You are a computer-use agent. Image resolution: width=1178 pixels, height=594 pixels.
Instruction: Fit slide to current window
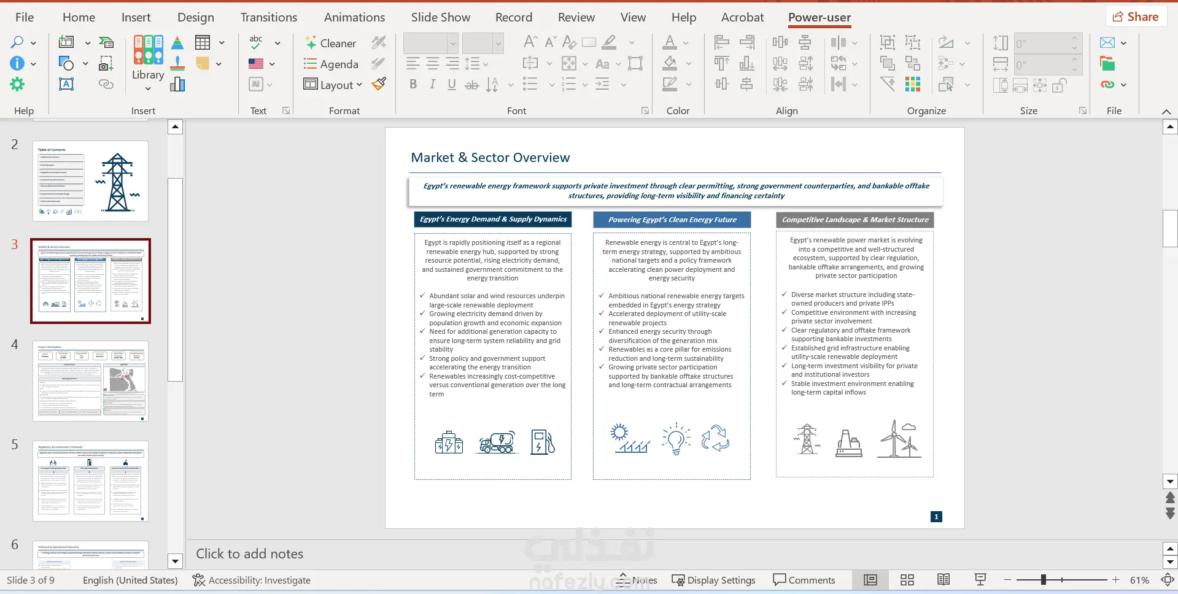coord(1167,580)
